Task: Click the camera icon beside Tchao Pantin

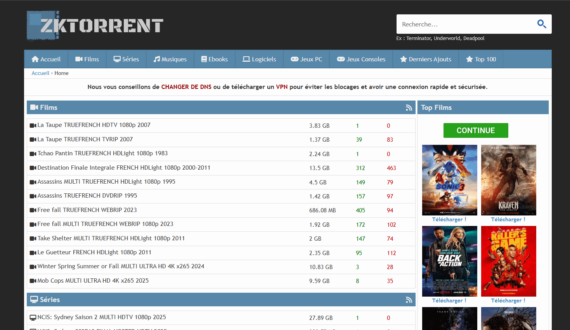Action: 33,154
